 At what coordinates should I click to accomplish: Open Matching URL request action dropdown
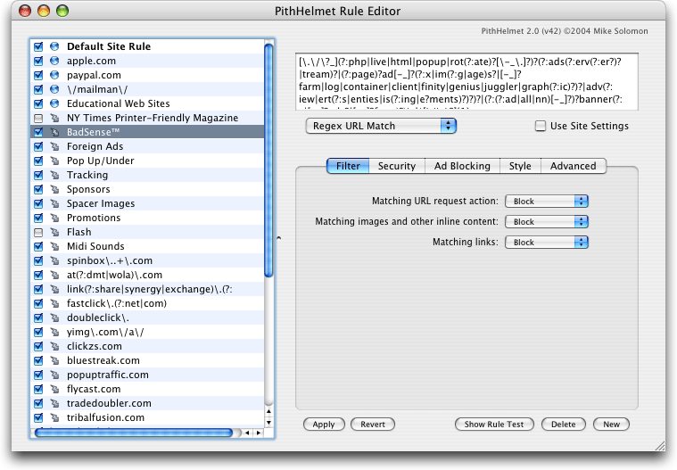coord(547,202)
